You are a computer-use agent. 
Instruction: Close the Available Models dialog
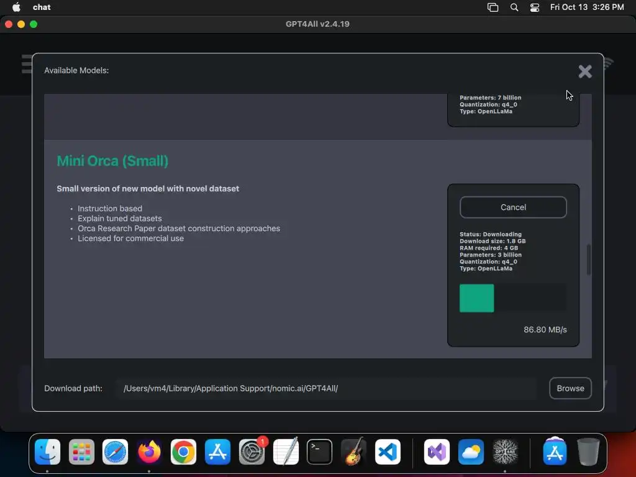(x=585, y=71)
